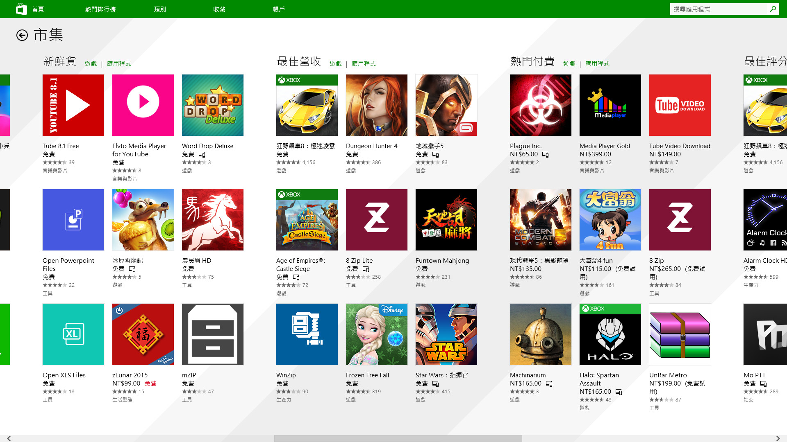This screenshot has width=787, height=442.
Task: Click the scrollbar right arrow
Action: point(778,438)
